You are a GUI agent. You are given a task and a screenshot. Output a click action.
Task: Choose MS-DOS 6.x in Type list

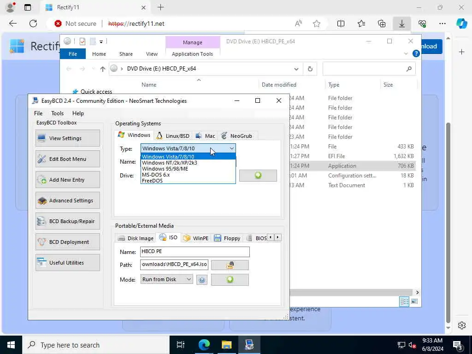point(188,175)
